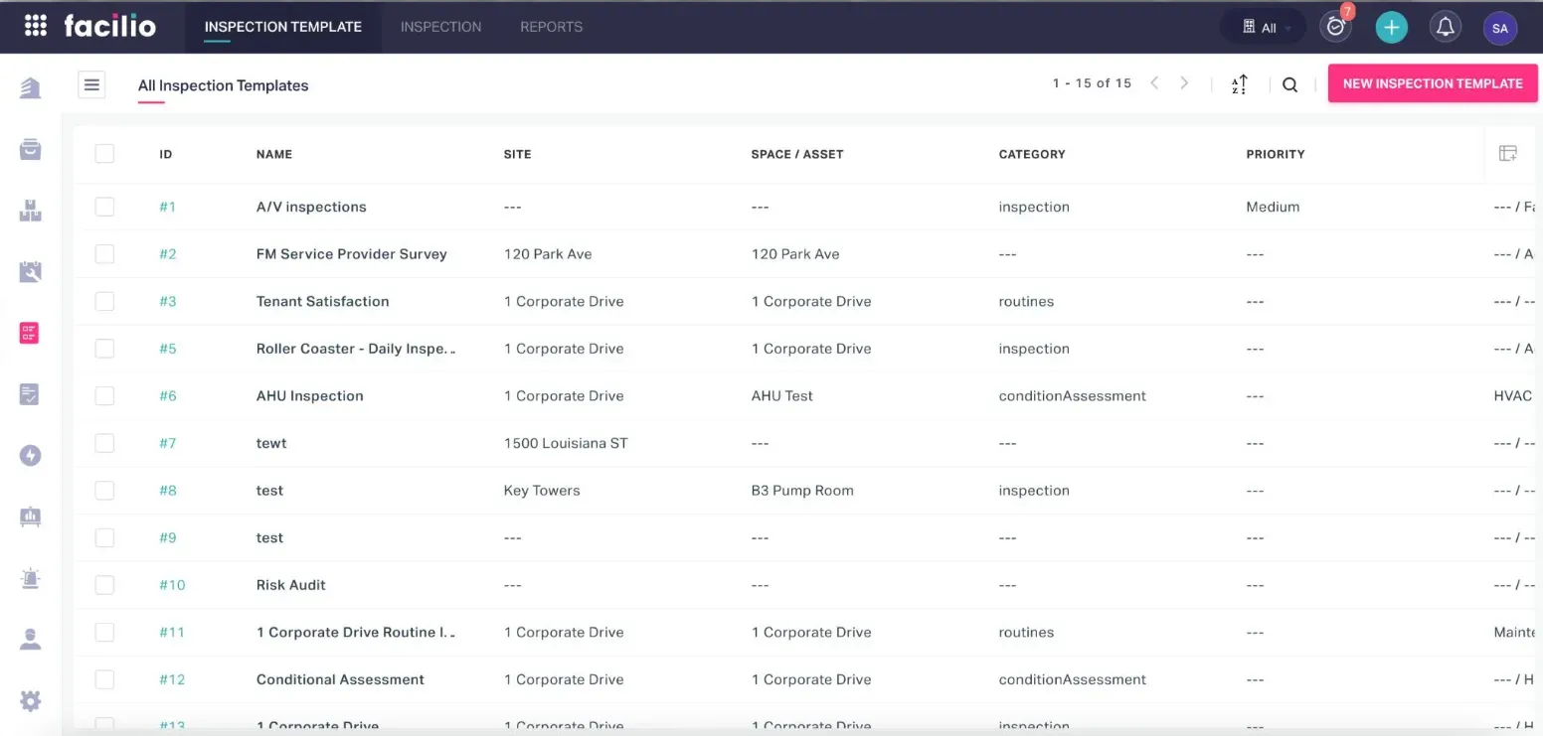The height and width of the screenshot is (736, 1543).
Task: Open the settings gear in sidebar
Action: [x=31, y=701]
